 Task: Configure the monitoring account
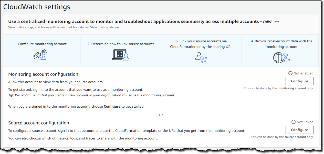point(299,81)
